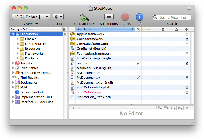The image size is (204, 139).
Task: Click the target membership column header icon
Action: 186,29
